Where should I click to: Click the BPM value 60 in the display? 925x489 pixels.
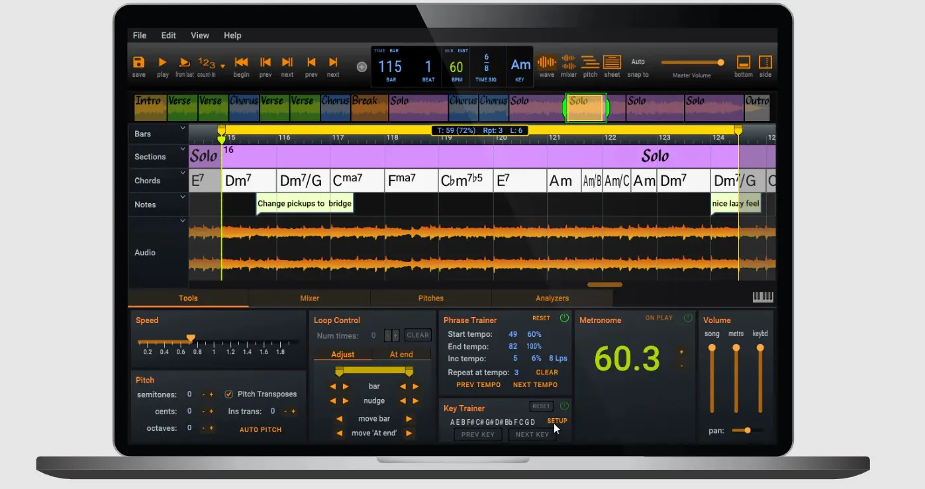pos(456,67)
